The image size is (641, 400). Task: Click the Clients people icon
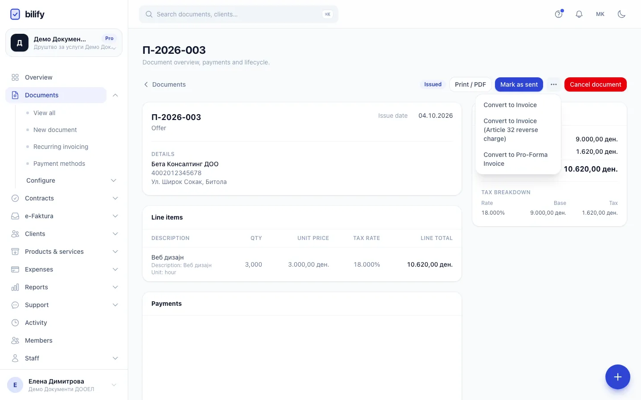(x=15, y=234)
